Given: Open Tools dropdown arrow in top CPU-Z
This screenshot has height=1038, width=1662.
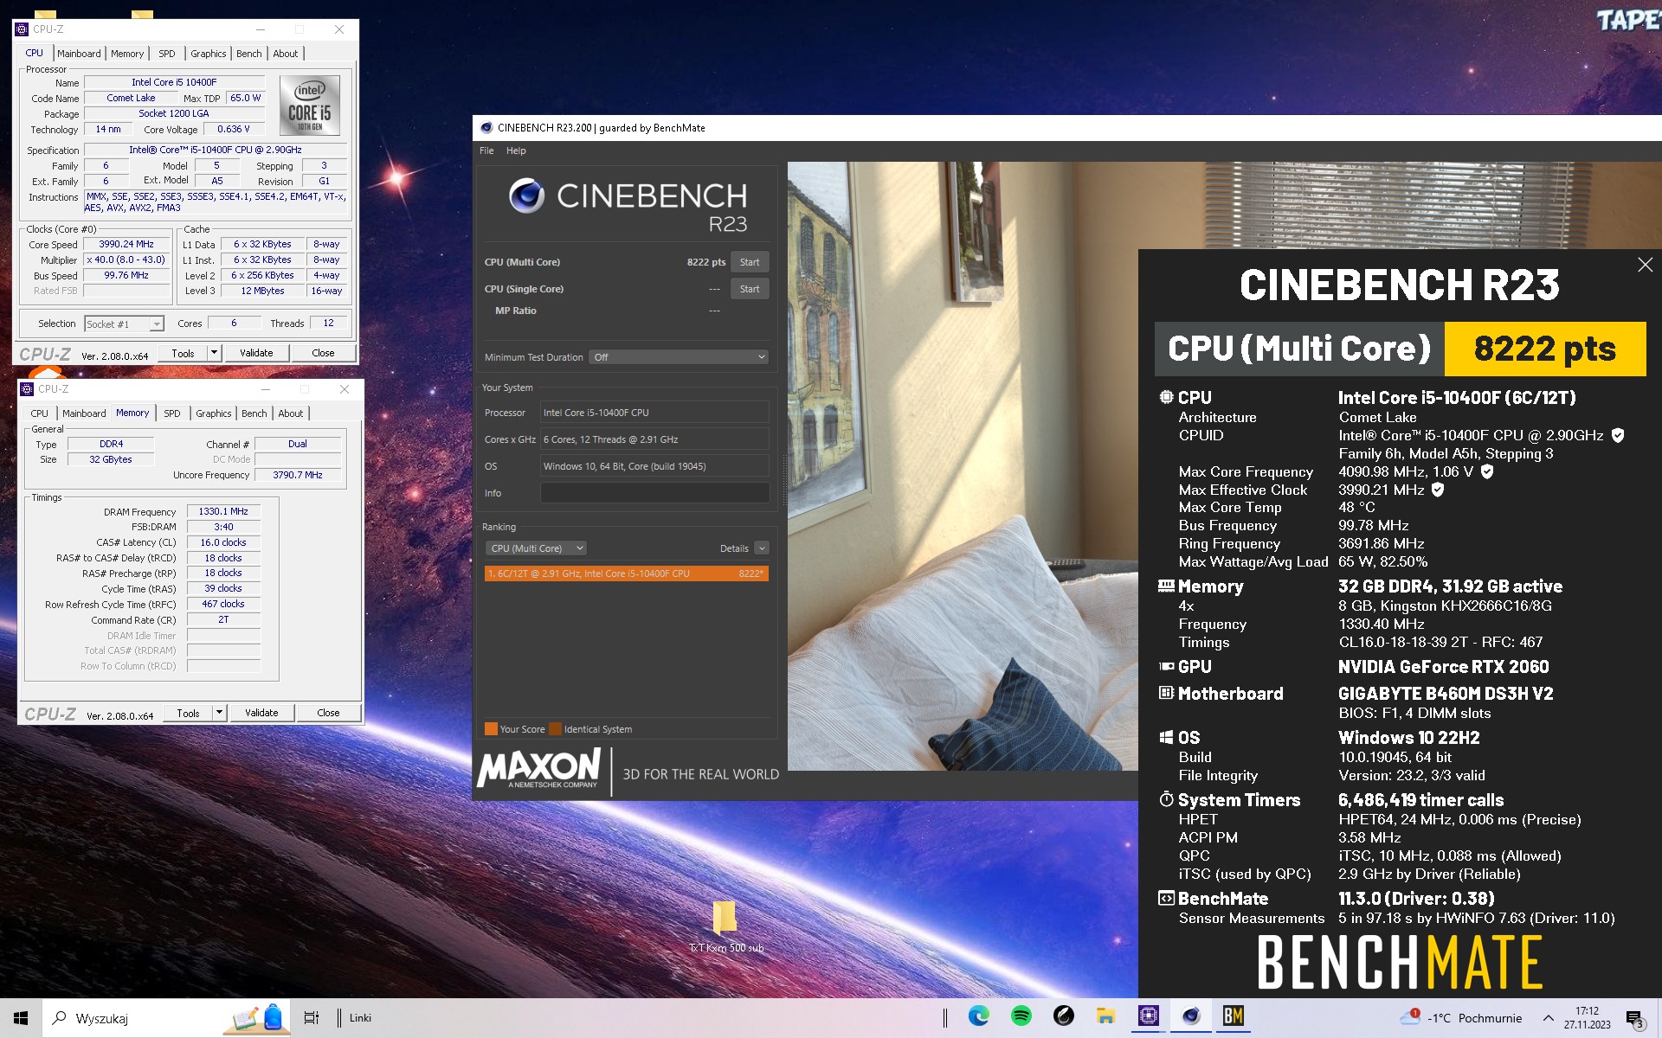Looking at the screenshot, I should (x=215, y=353).
